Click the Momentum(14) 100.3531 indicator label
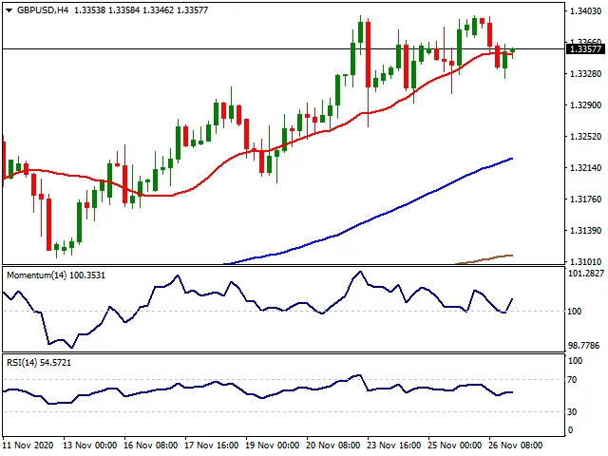The width and height of the screenshot is (608, 456). click(x=56, y=275)
